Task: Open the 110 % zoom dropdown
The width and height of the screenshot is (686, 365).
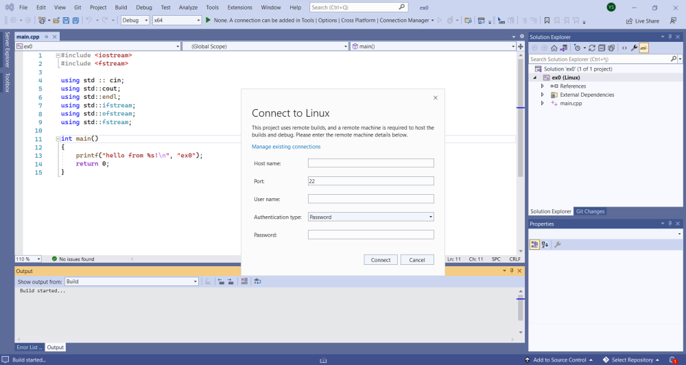Action: pos(28,259)
